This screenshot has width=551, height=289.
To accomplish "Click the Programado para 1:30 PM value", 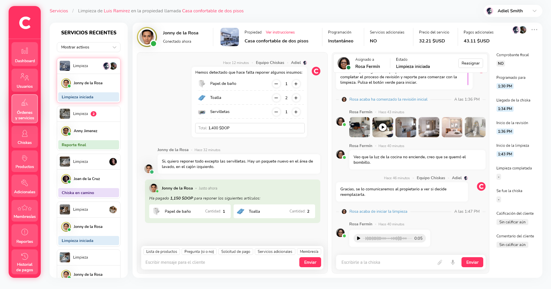I will [x=505, y=86].
